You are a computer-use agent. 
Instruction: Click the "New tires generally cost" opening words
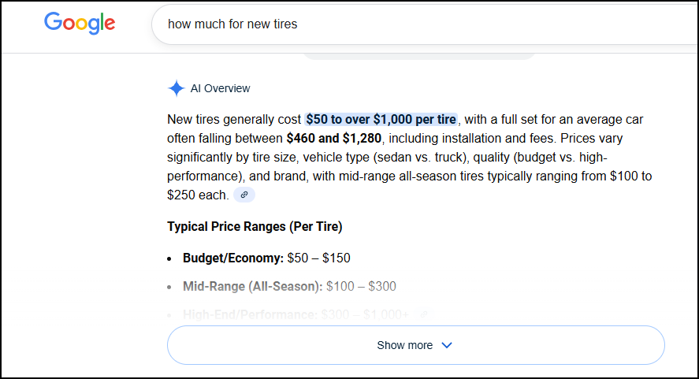[234, 119]
